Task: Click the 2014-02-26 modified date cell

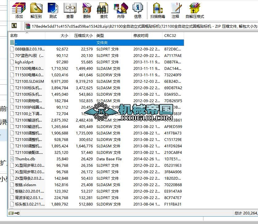Action: point(147,159)
